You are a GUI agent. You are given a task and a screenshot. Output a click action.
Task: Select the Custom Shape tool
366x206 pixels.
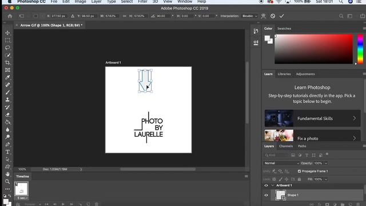click(x=7, y=167)
